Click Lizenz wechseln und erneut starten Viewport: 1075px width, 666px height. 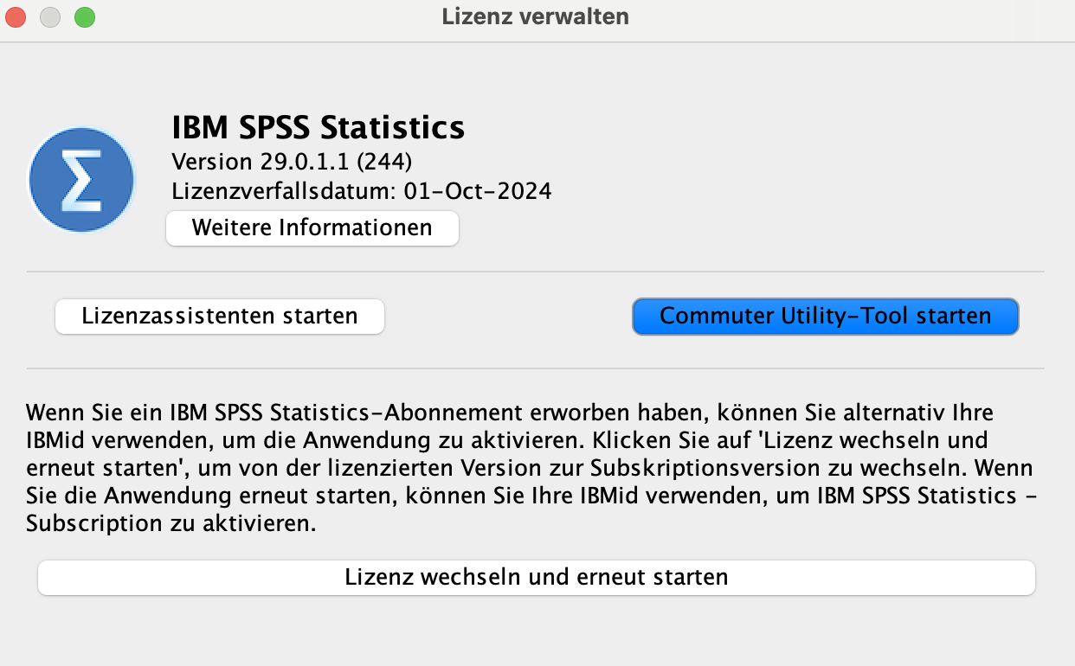(x=537, y=577)
